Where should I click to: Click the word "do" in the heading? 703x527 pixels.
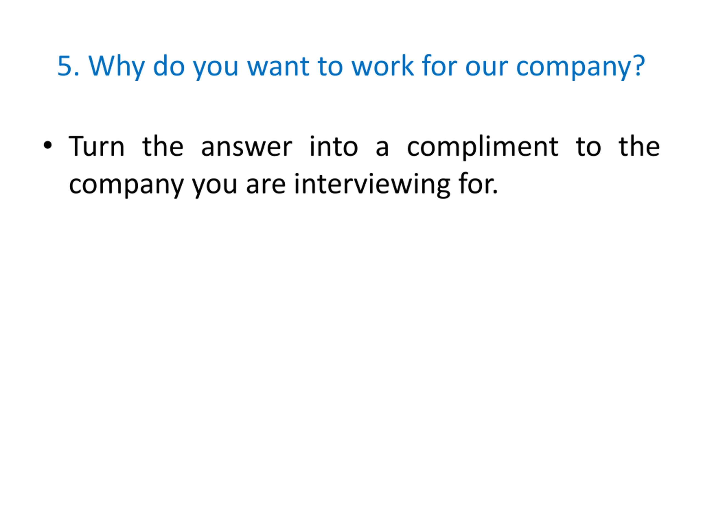click(169, 66)
